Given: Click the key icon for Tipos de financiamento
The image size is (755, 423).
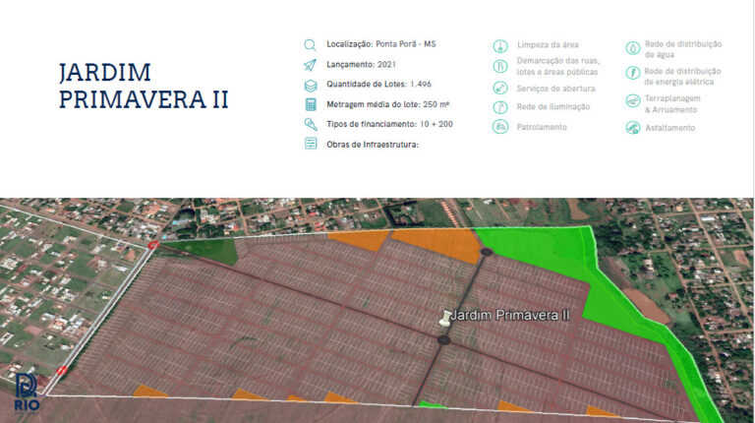Looking at the screenshot, I should (311, 125).
